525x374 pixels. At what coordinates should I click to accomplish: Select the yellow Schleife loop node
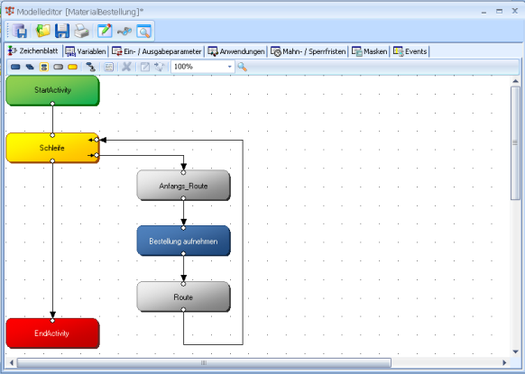(52, 148)
